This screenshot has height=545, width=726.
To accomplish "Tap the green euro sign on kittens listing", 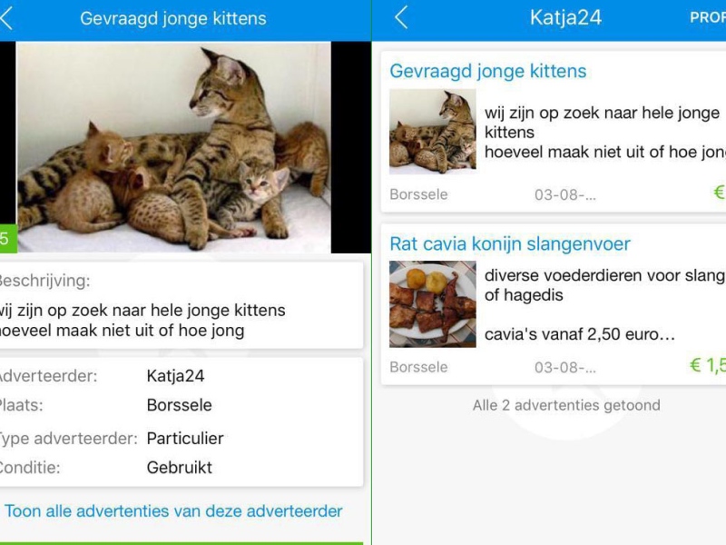I will (720, 192).
